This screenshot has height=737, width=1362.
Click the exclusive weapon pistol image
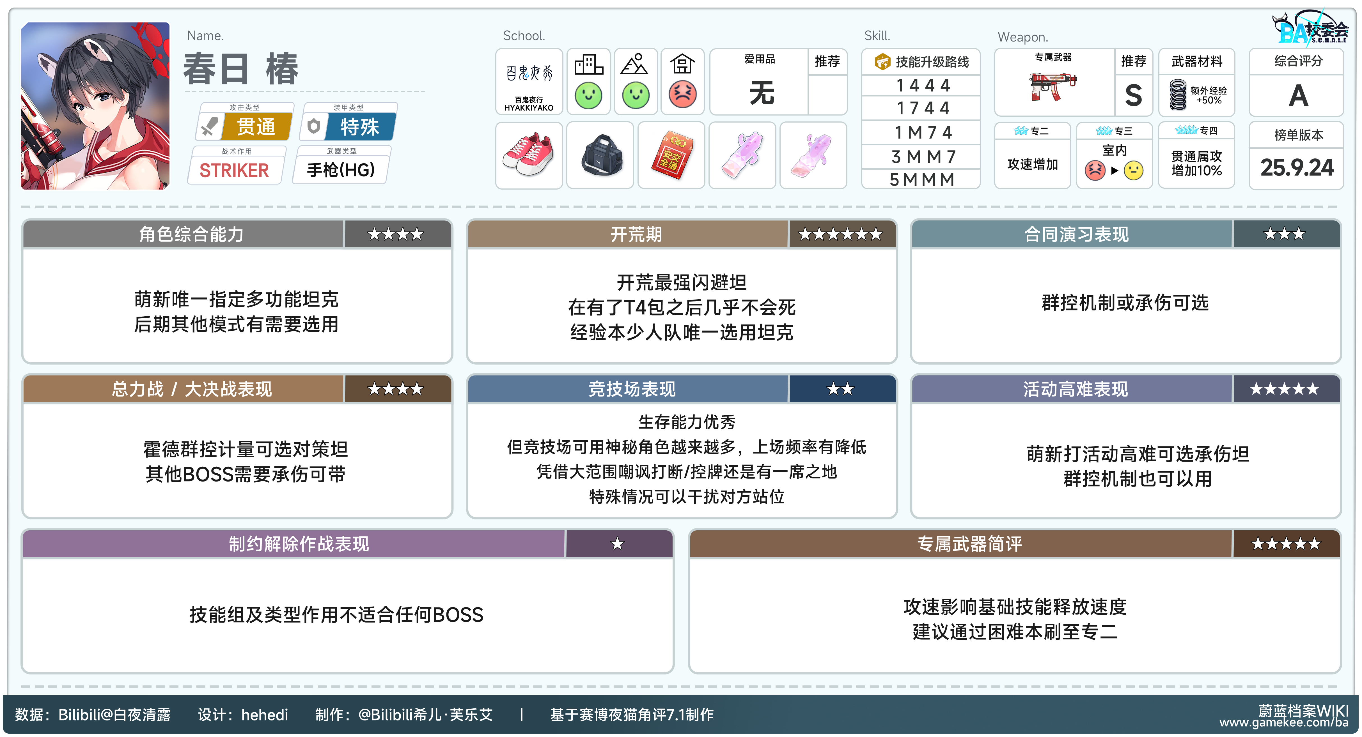click(1053, 87)
